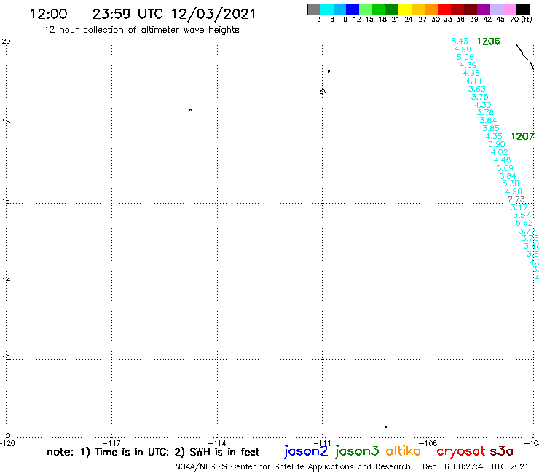539x473 pixels.
Task: Click the orange swatch in the color bar
Action: pyautogui.click(x=431, y=9)
